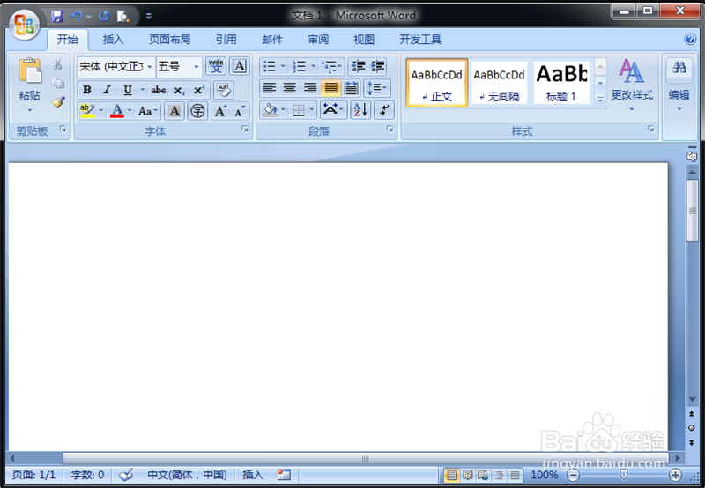Image resolution: width=705 pixels, height=488 pixels.
Task: Open the 段落 paragraph dialog launcher
Action: (x=390, y=129)
